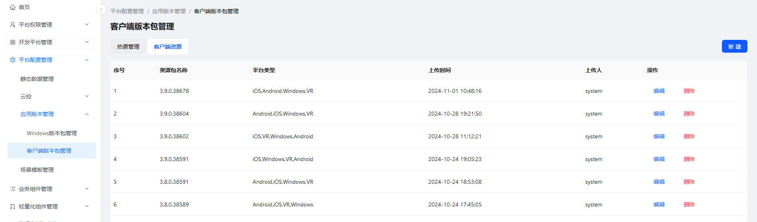The image size is (757, 222).
Task: Click the user icon for 平台权限管理
Action: 13,25
